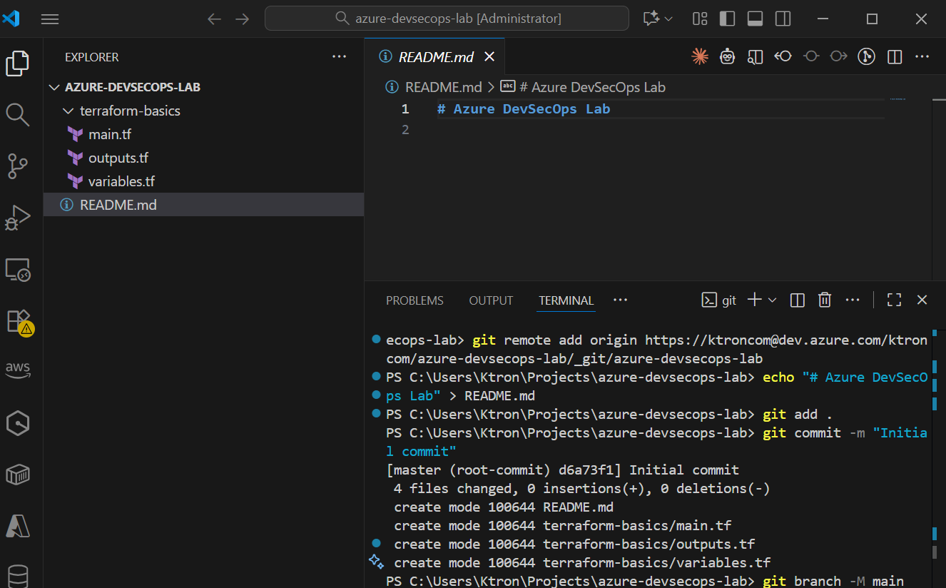Toggle the primary side bar visibility
The width and height of the screenshot is (946, 588).
click(x=727, y=19)
